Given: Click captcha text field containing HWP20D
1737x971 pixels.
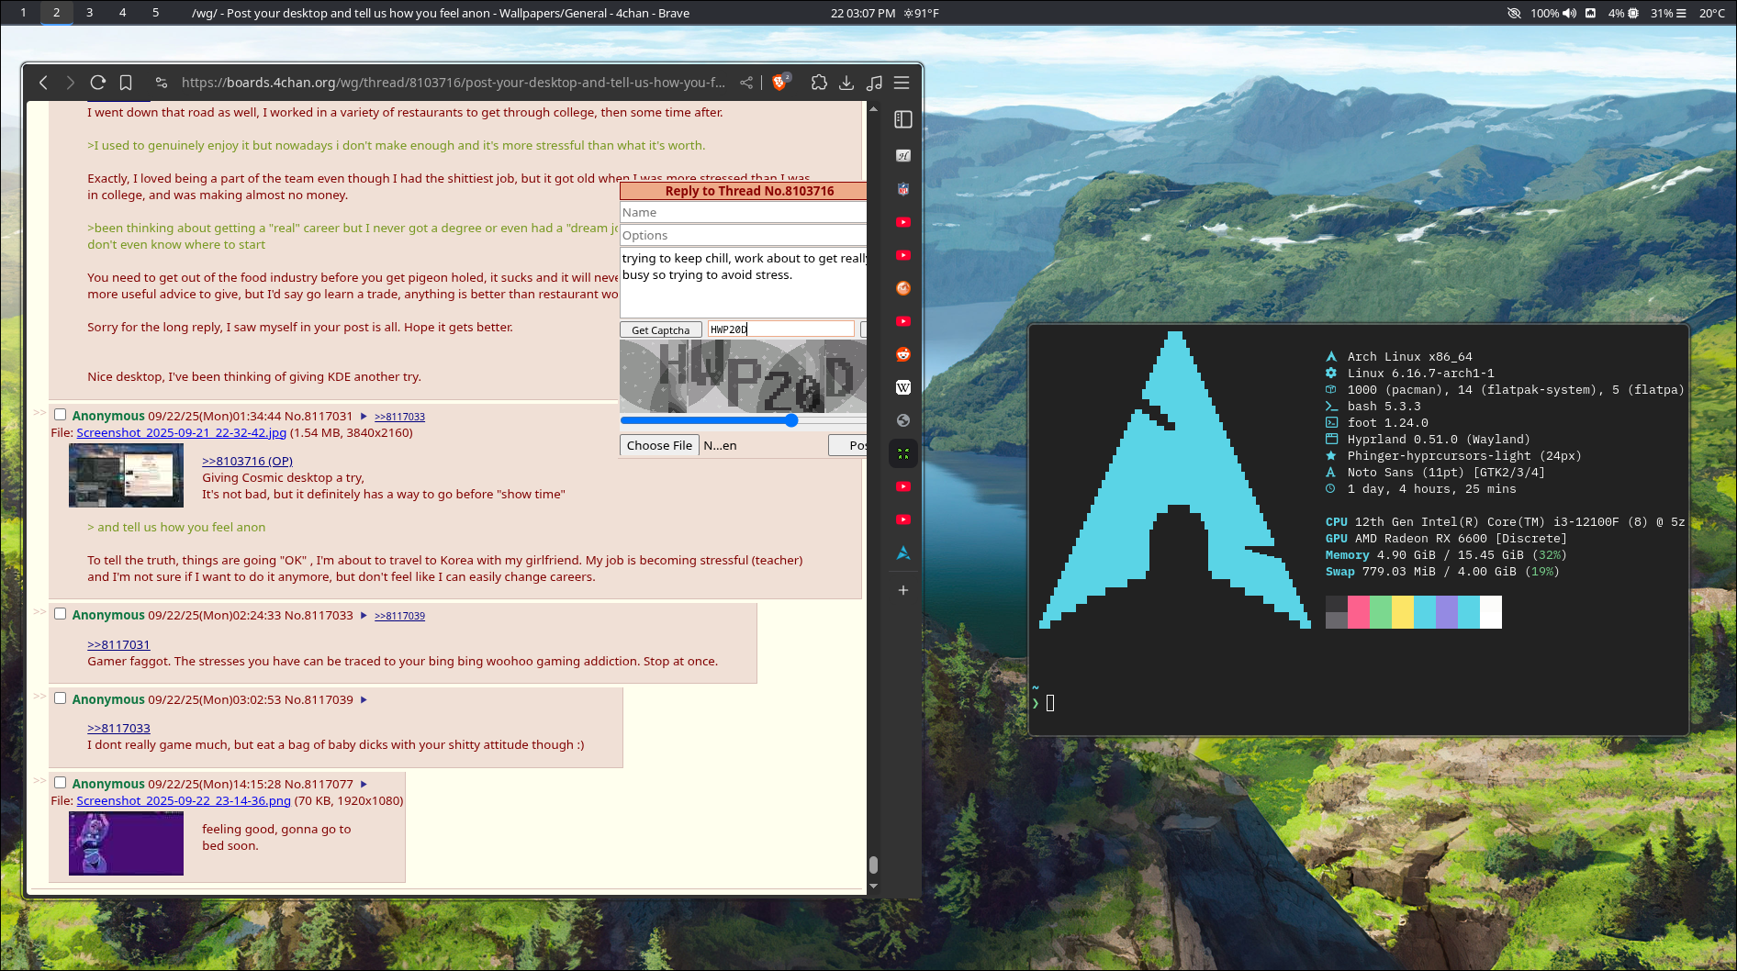Looking at the screenshot, I should [781, 329].
